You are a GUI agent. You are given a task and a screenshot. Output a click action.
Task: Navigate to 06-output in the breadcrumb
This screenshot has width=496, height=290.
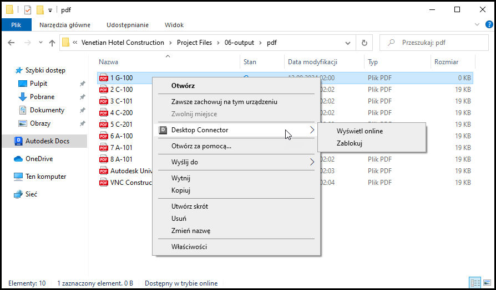[239, 43]
